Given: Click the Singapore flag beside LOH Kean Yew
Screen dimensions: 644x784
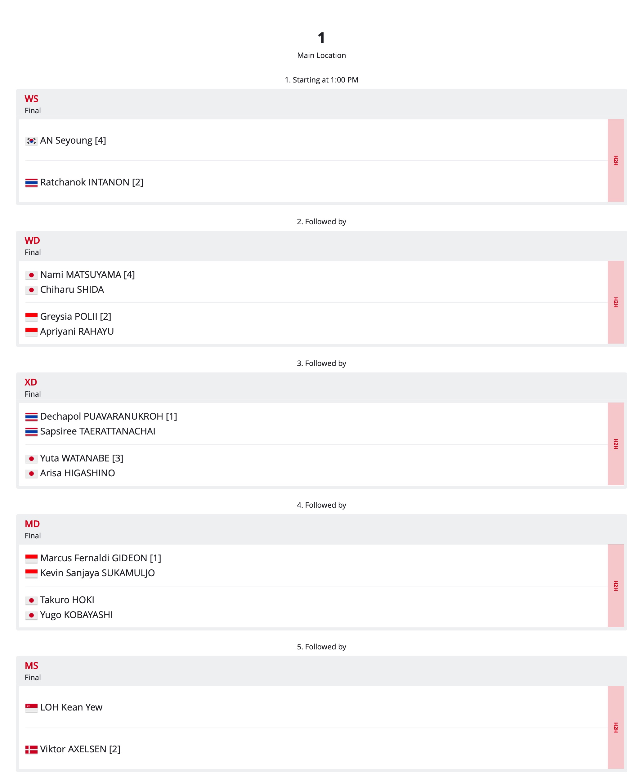Looking at the screenshot, I should click(31, 708).
